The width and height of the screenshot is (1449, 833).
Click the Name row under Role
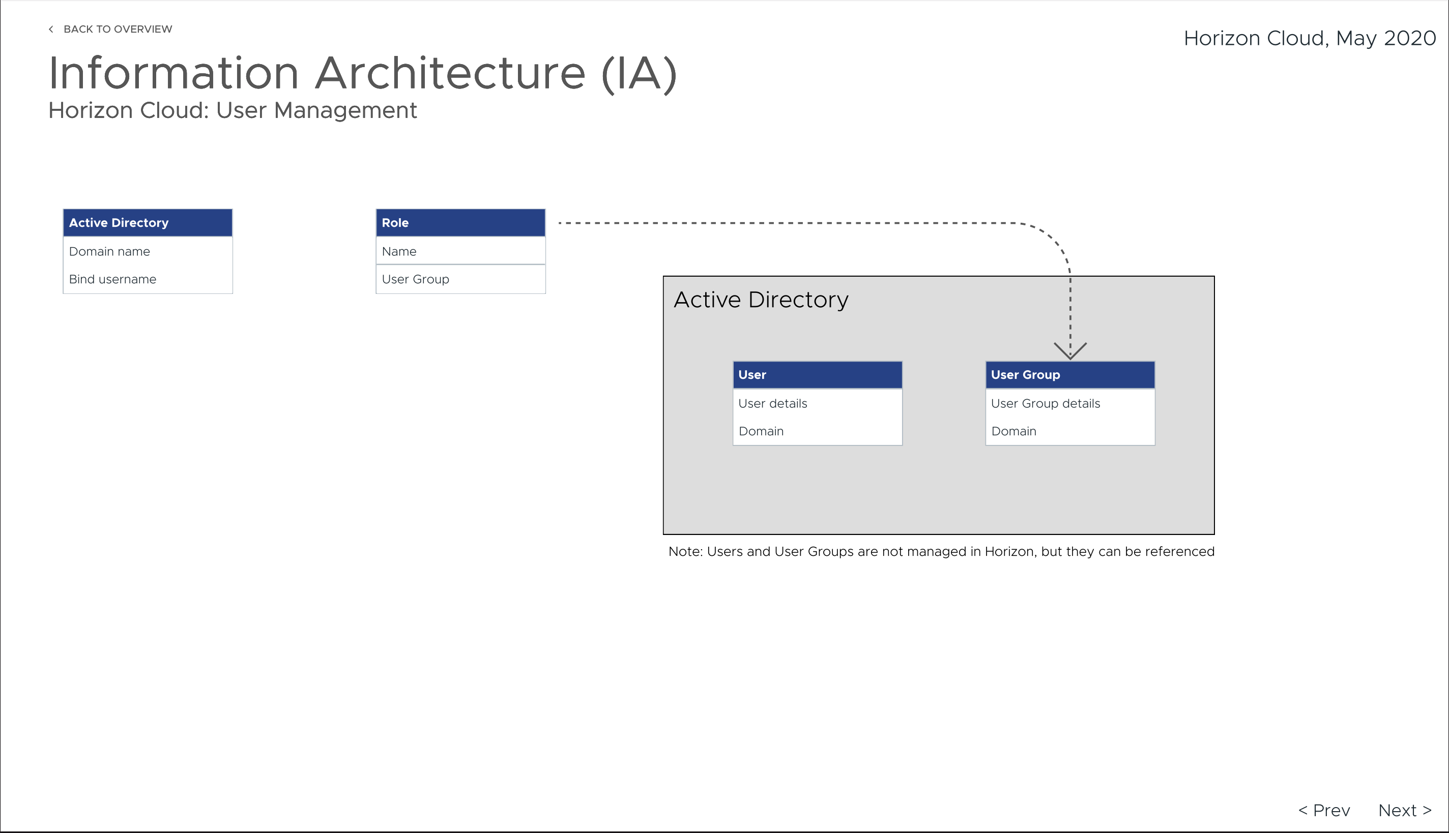460,251
